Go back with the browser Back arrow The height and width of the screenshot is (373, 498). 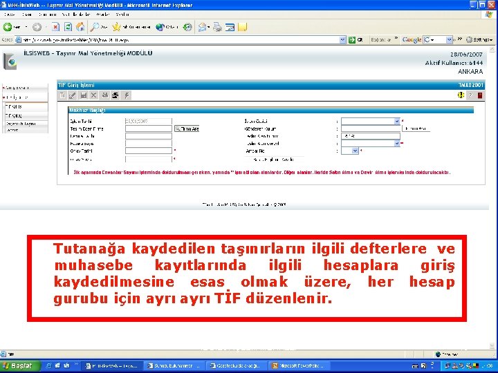pos(8,27)
